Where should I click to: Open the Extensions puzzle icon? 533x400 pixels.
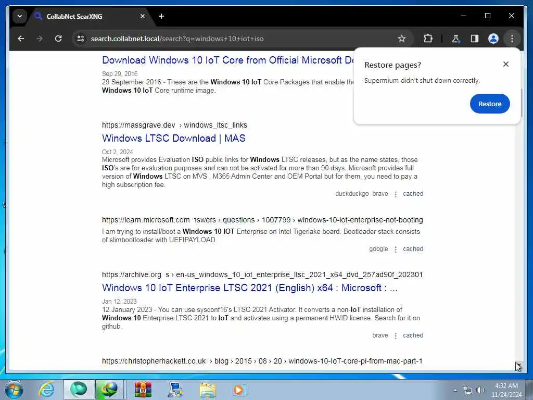click(x=428, y=39)
